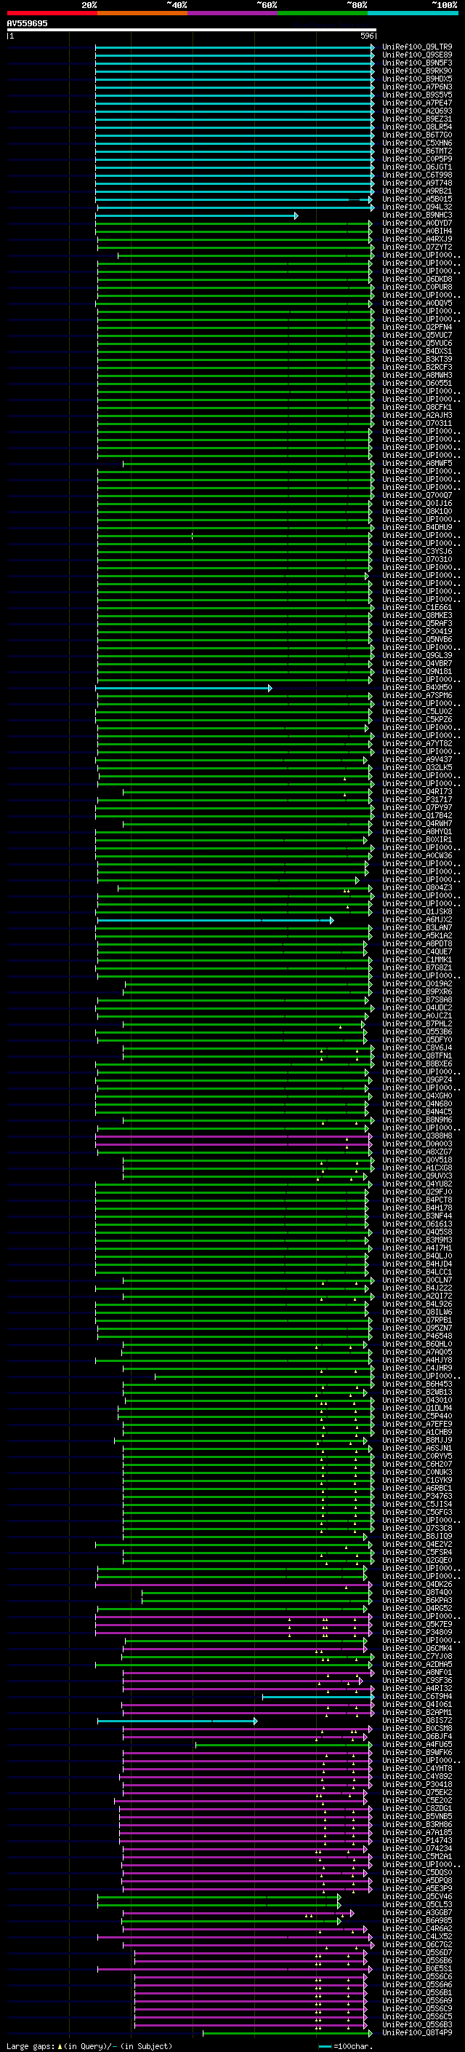
Task: Click the green ~80% identity legend segment
Action: [323, 13]
